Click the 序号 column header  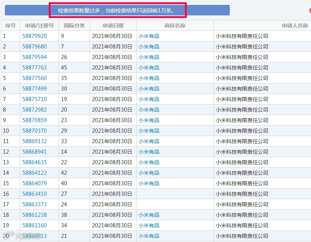point(10,26)
